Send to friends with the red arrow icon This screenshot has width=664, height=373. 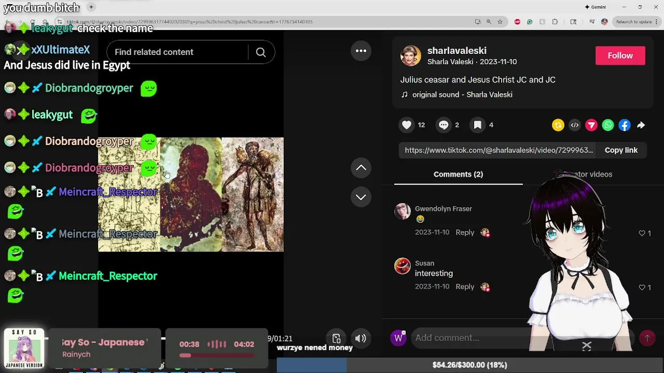pyautogui.click(x=591, y=125)
